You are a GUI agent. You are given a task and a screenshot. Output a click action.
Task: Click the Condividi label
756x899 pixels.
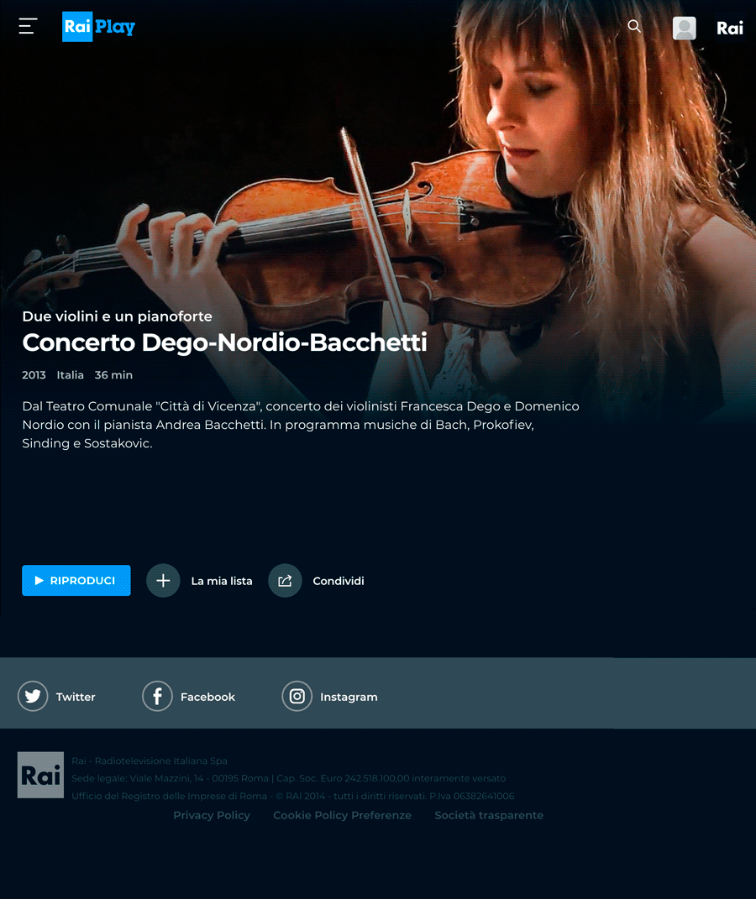point(339,581)
